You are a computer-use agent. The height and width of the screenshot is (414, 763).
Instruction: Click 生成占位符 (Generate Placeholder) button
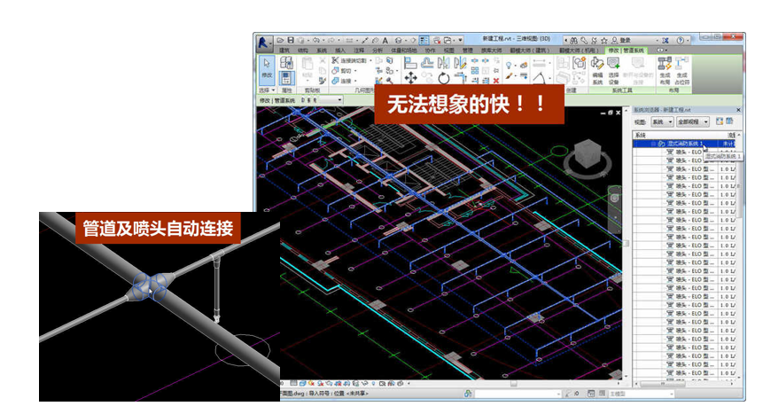pyautogui.click(x=682, y=70)
